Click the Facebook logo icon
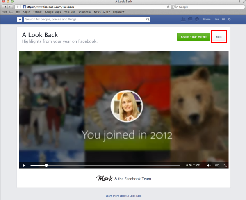This screenshot has height=200, width=246. point(19,19)
